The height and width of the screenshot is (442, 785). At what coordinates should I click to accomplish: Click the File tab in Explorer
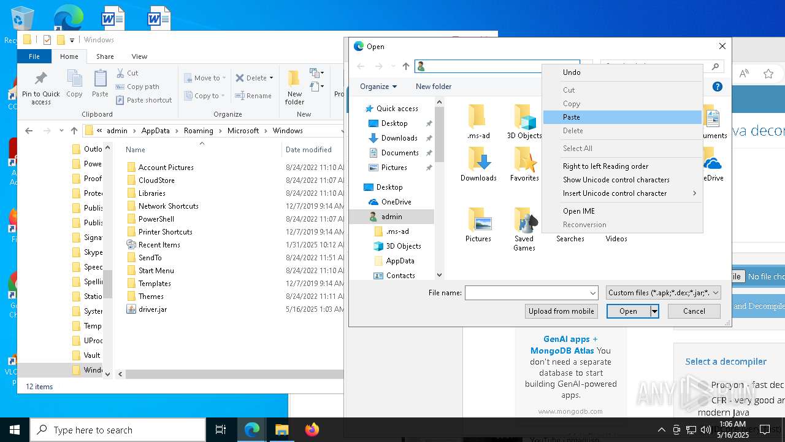pos(34,56)
